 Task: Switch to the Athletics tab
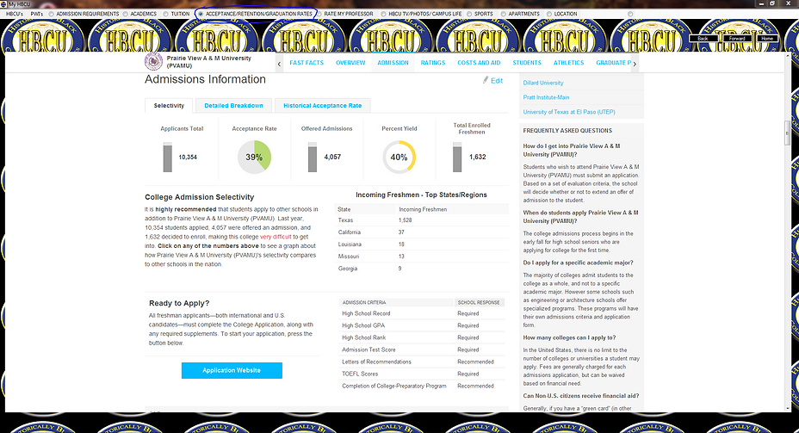[x=568, y=63]
